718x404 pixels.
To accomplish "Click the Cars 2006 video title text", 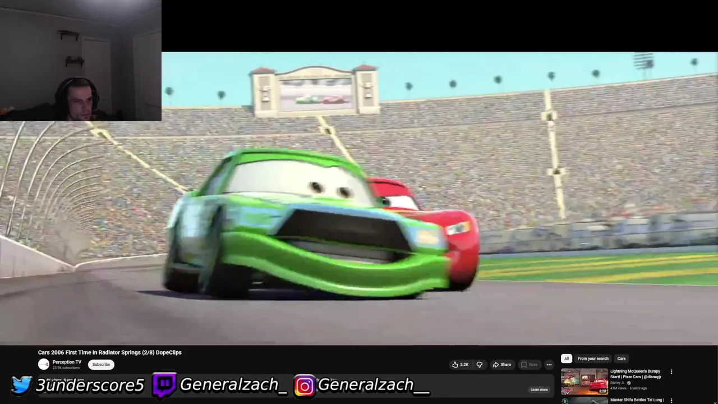I will click(110, 352).
